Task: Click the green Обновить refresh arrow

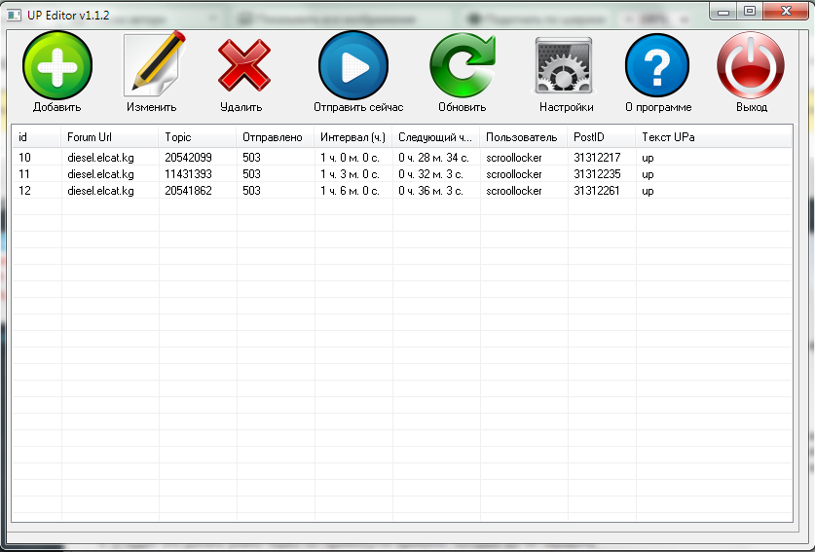Action: 463,65
